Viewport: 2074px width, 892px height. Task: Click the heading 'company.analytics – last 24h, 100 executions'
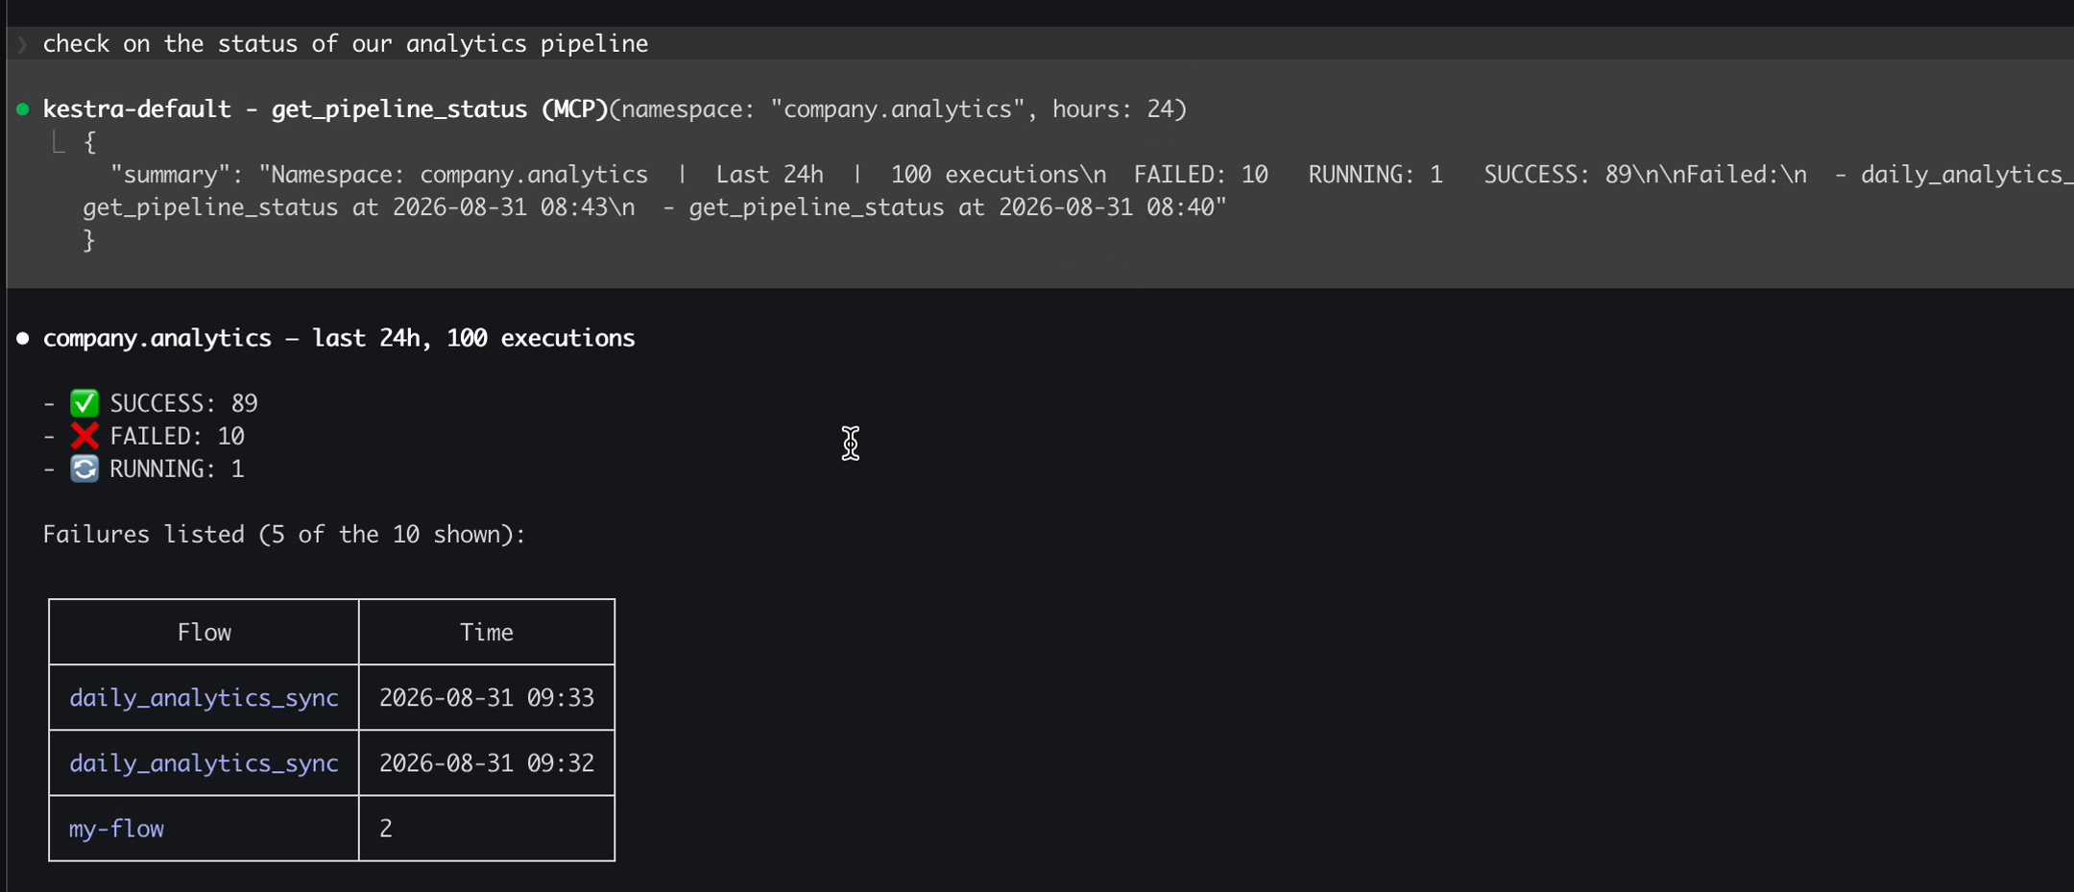tap(339, 338)
